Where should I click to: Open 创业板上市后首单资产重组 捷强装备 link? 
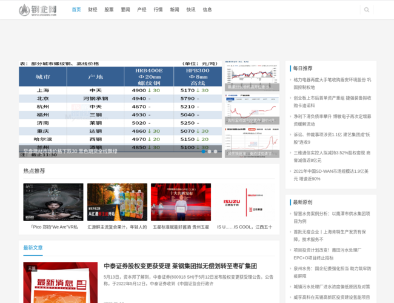pyautogui.click(x=332, y=102)
